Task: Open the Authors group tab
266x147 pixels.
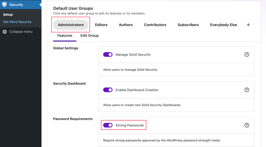Action: click(126, 25)
